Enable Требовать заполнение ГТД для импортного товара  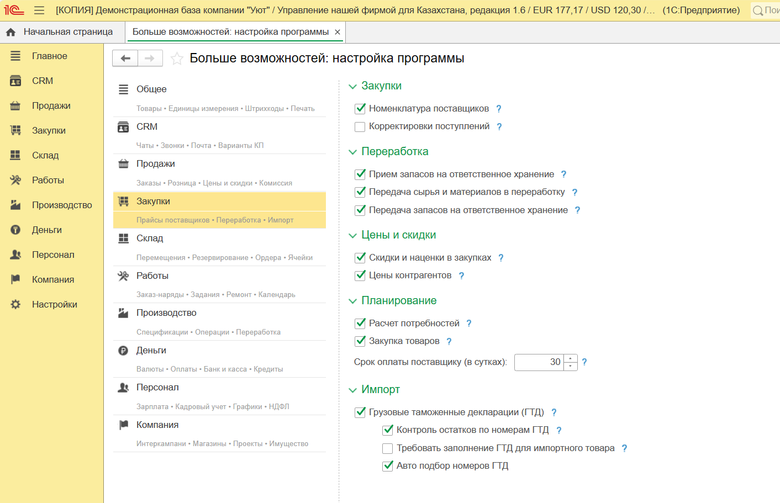click(388, 448)
